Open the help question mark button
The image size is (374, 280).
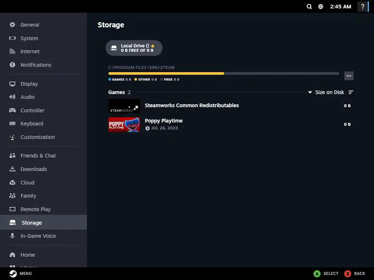point(363,7)
